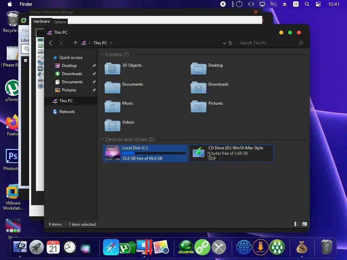Select CD Drive (D:) Win10 iMac Style
The image size is (347, 260).
click(x=231, y=153)
